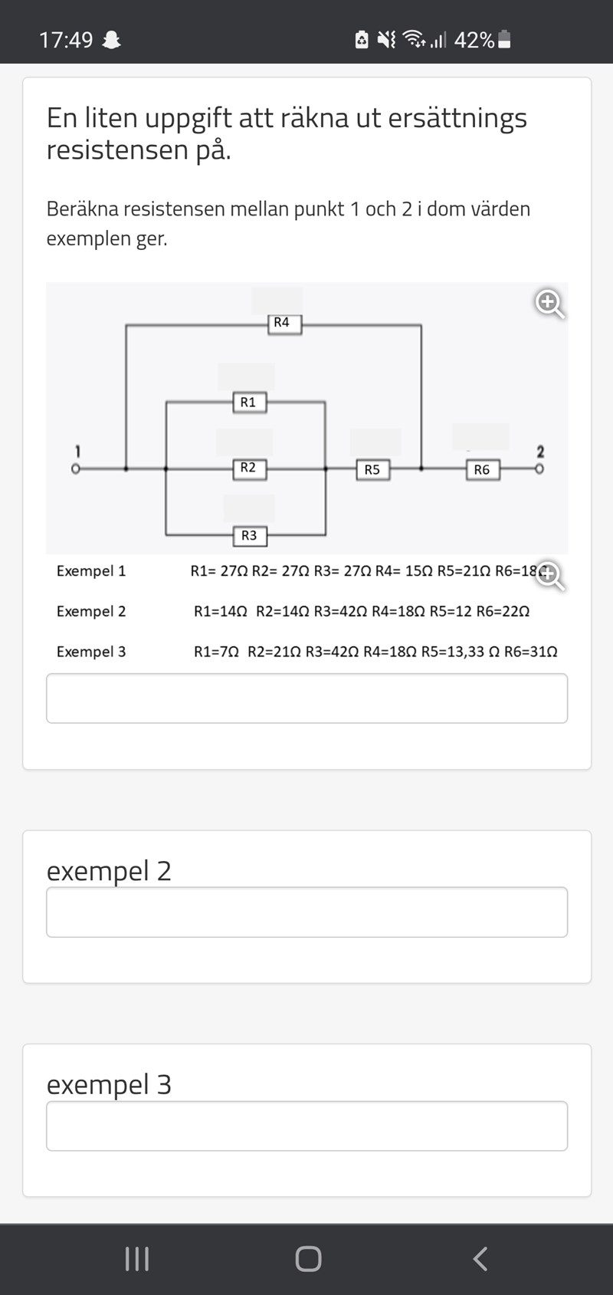Image resolution: width=613 pixels, height=1295 pixels.
Task: Tap the Android back navigation button
Action: coord(480,1258)
